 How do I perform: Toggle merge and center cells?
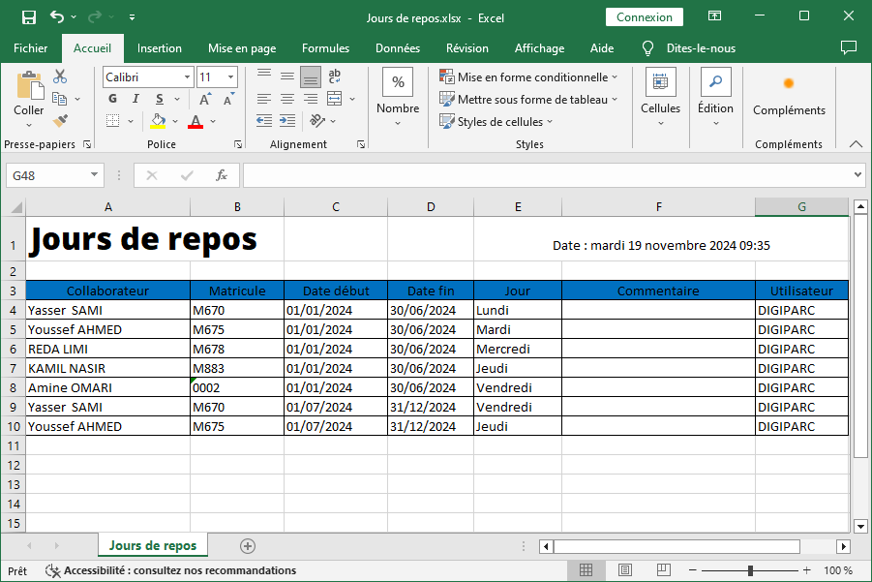click(x=334, y=99)
